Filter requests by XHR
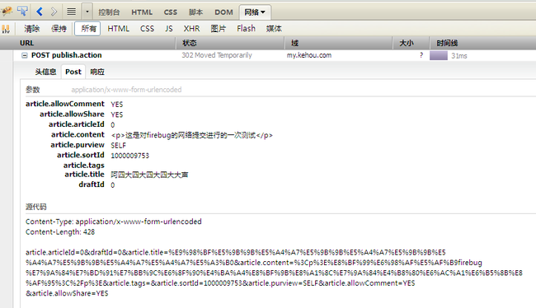This screenshot has height=308, width=536. point(191,29)
